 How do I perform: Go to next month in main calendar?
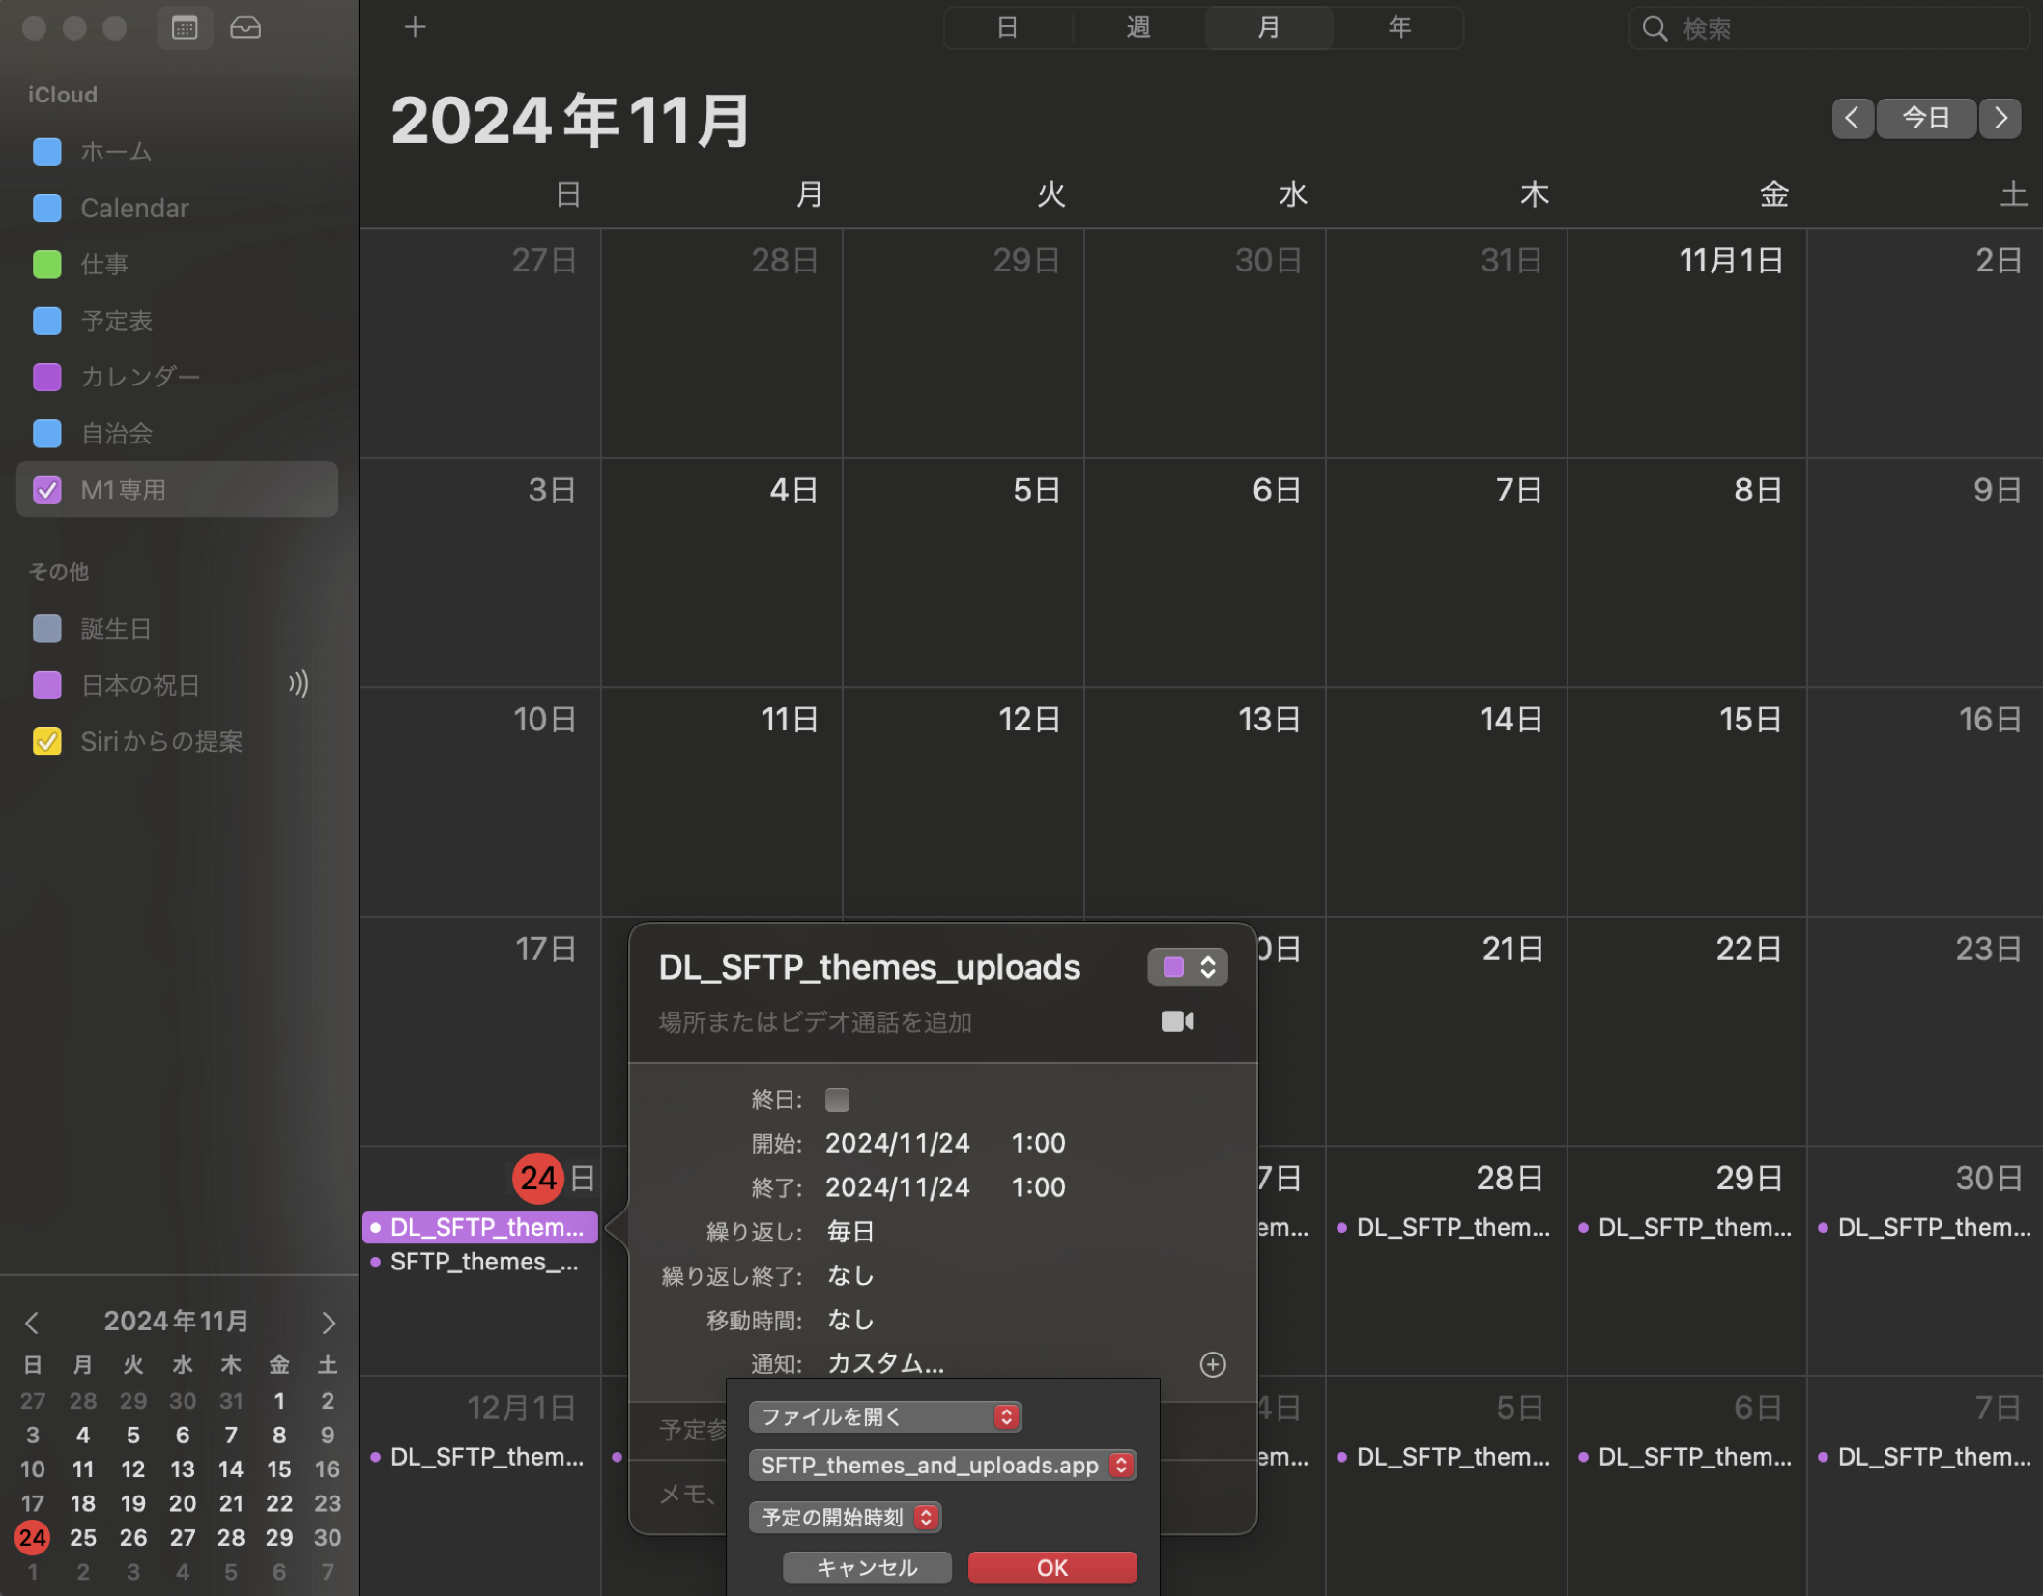2000,118
